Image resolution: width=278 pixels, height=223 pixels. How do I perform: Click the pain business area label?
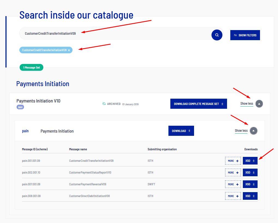(25, 131)
